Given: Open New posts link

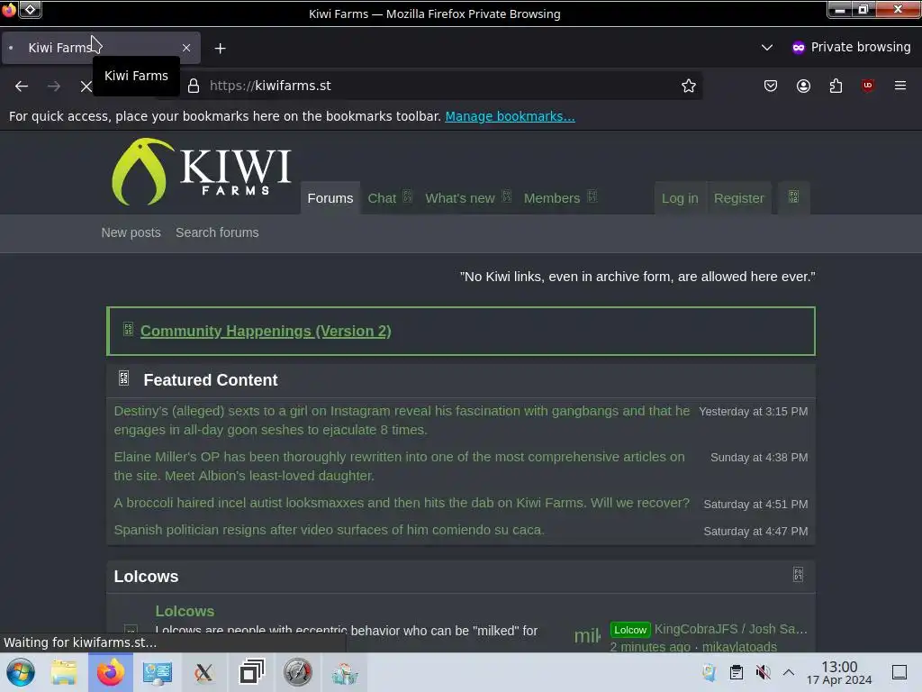Looking at the screenshot, I should (x=131, y=232).
